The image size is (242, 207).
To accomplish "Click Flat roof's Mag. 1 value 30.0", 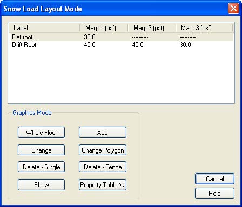I will coord(90,37).
